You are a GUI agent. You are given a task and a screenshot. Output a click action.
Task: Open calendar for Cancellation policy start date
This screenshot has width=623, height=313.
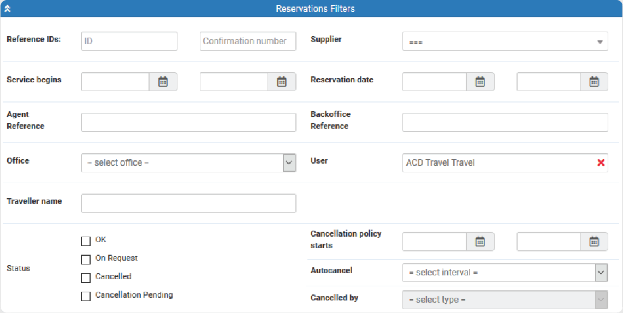[480, 242]
